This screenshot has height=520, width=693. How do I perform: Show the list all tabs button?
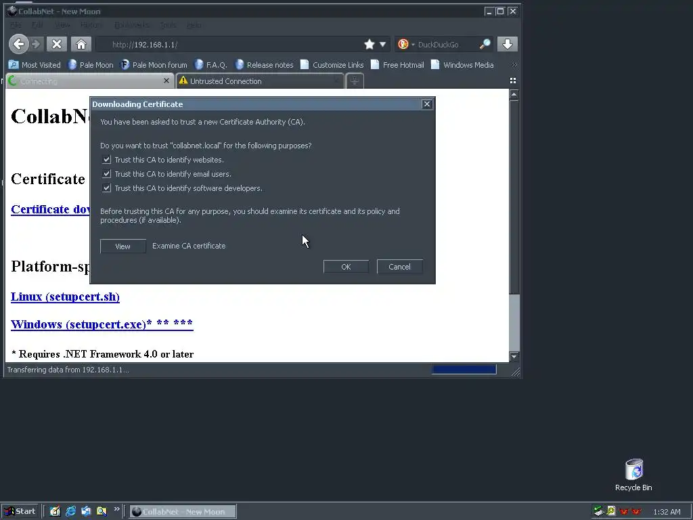pyautogui.click(x=513, y=81)
